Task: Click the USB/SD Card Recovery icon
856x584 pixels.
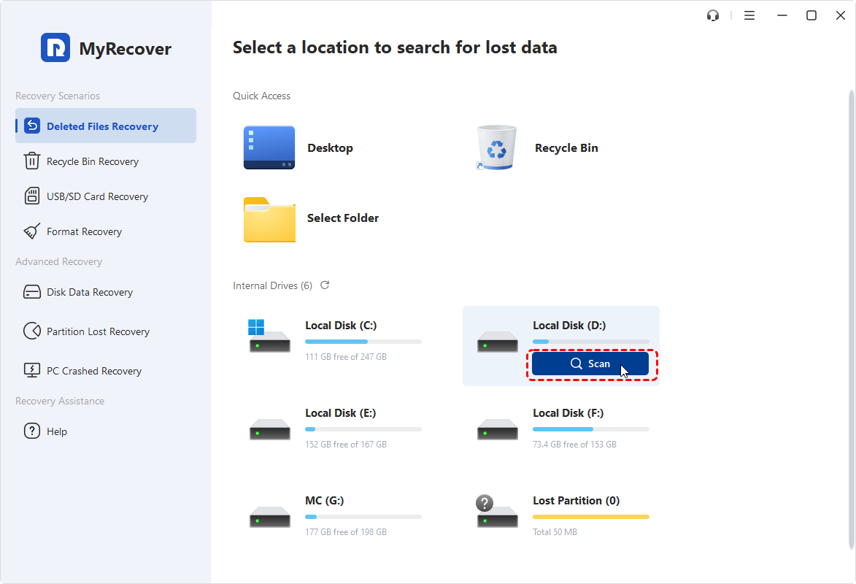Action: pos(32,196)
